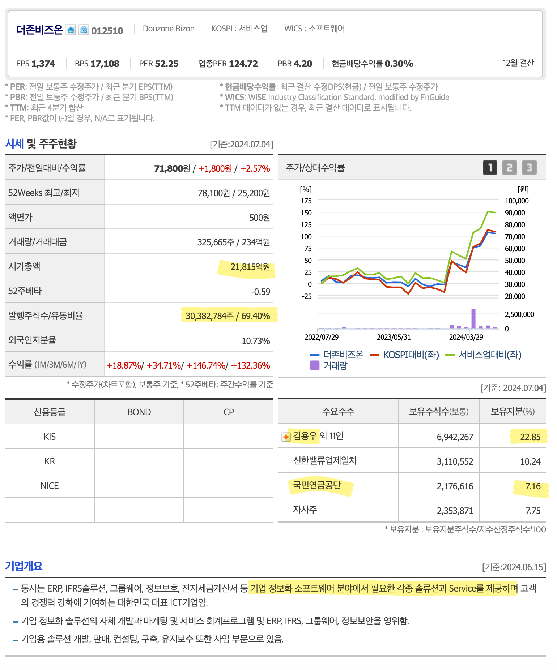The height and width of the screenshot is (670, 557).
Task: Click the 12월 결산 label
Action: point(518,63)
